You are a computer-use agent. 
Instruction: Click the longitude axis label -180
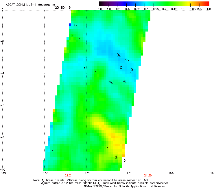3,173
